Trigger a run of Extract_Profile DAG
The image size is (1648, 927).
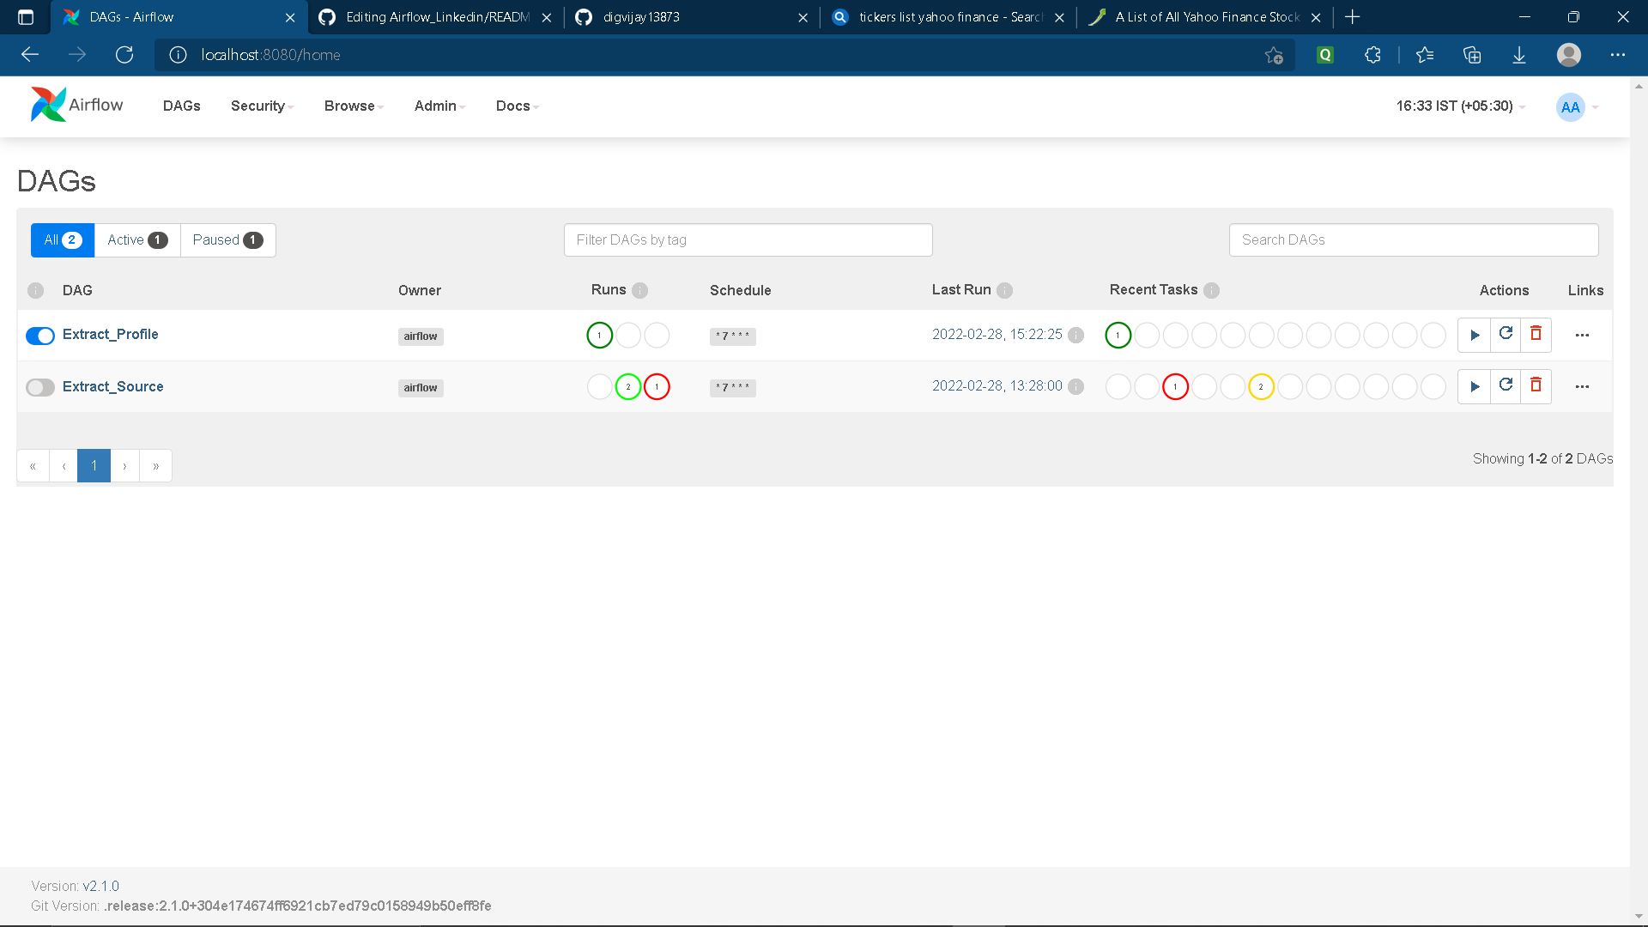1475,335
